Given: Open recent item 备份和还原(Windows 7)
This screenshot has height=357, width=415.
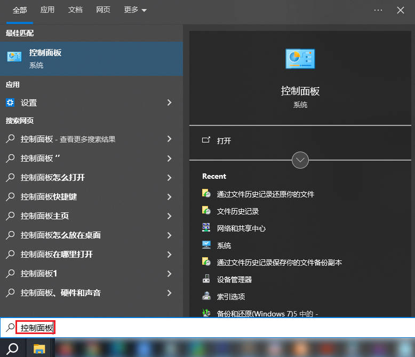Looking at the screenshot, I should 267,314.
